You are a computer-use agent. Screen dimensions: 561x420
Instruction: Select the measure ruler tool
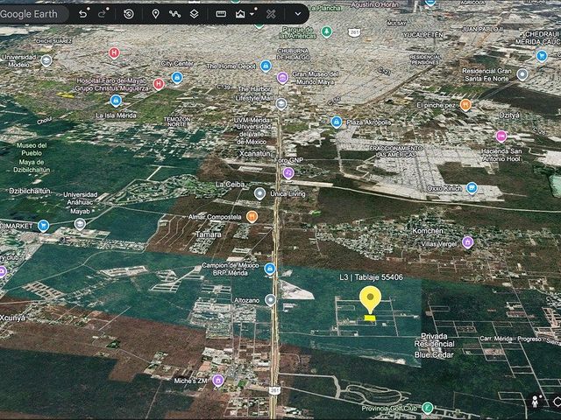221,14
